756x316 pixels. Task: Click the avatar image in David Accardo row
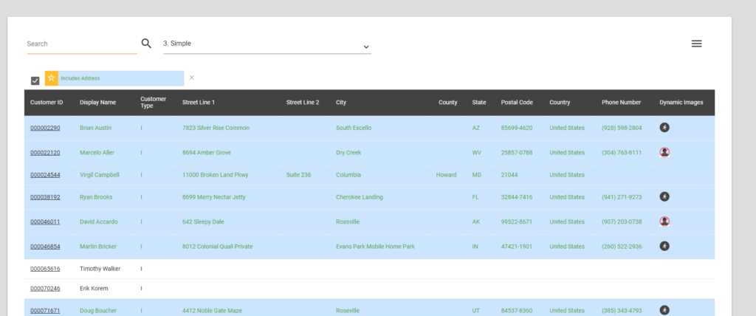click(664, 221)
